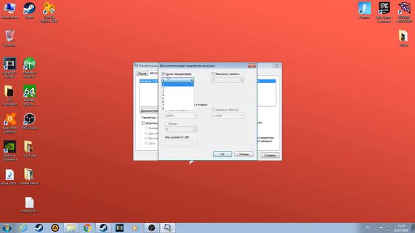Open the Epic Games Launcher shortcut
This screenshot has width=415, height=233.
click(385, 12)
